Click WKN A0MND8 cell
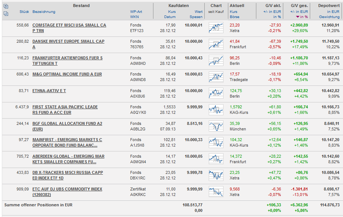343x217 pixels. click(x=138, y=80)
